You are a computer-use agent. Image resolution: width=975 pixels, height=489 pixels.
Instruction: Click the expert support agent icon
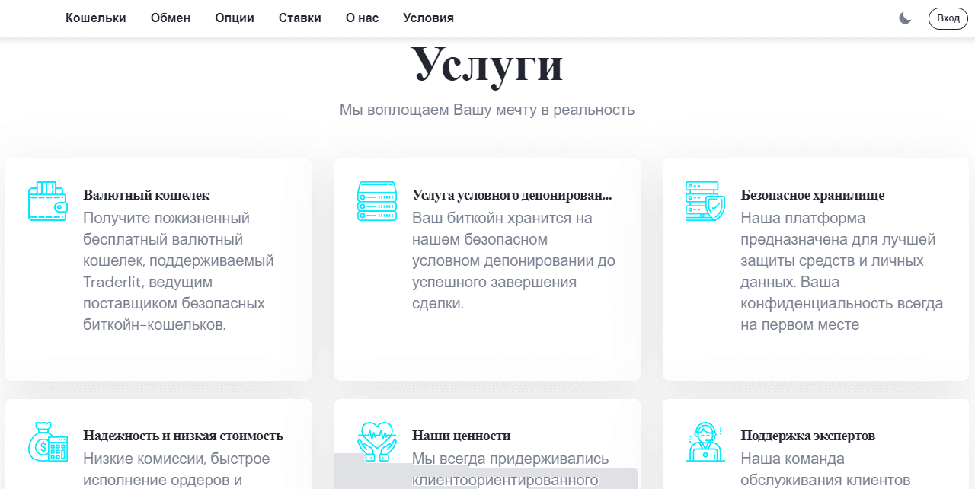click(705, 442)
